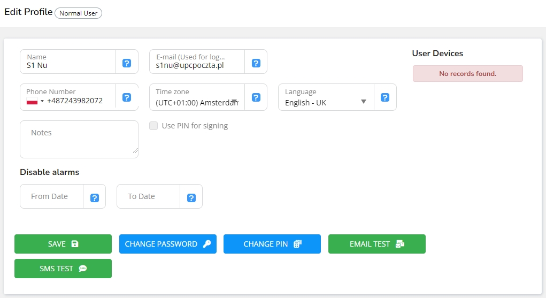Click the help icon next to Name
This screenshot has width=546, height=298.
127,63
